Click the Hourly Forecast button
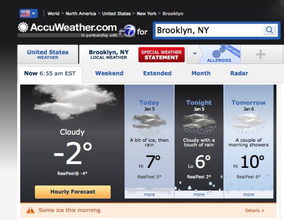 tap(72, 192)
